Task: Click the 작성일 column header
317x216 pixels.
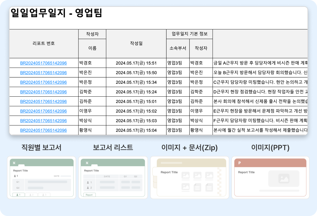Action: pos(136,43)
